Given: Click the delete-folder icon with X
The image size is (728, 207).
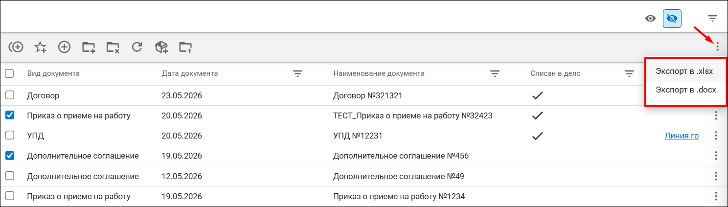Looking at the screenshot, I should pos(113,47).
